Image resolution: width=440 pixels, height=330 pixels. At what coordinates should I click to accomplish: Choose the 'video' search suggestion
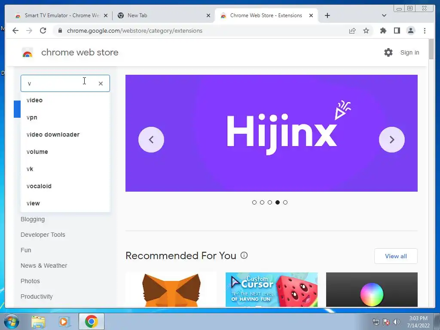coord(65,100)
